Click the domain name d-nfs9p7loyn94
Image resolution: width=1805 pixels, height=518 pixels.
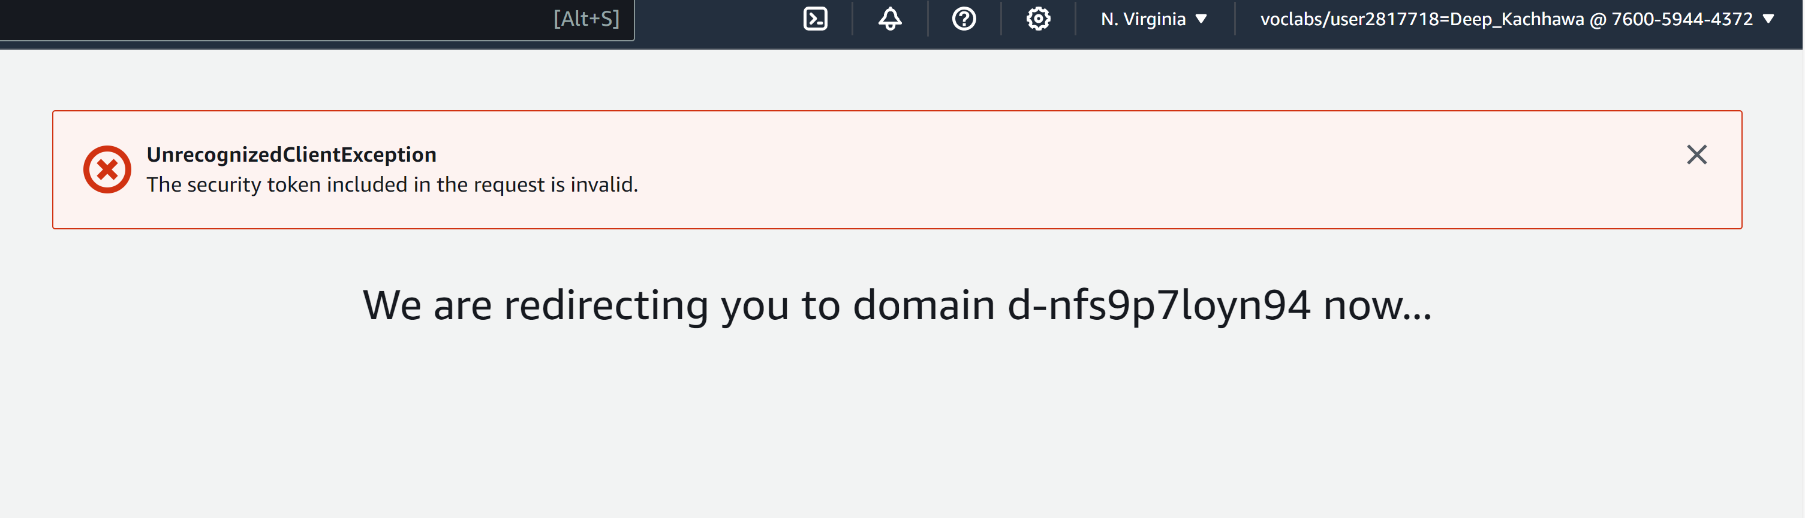click(x=1159, y=305)
